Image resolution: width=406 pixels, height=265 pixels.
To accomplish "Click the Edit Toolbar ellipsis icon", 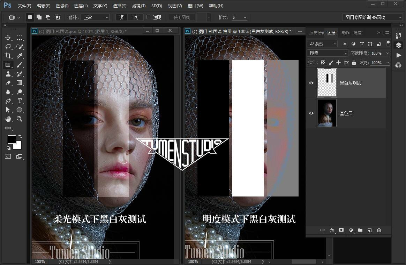I will pos(8,128).
